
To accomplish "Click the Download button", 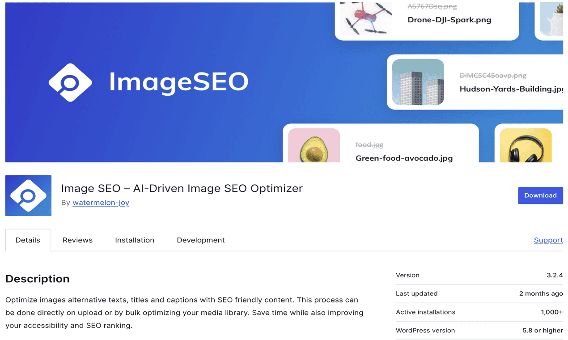I will coord(540,195).
